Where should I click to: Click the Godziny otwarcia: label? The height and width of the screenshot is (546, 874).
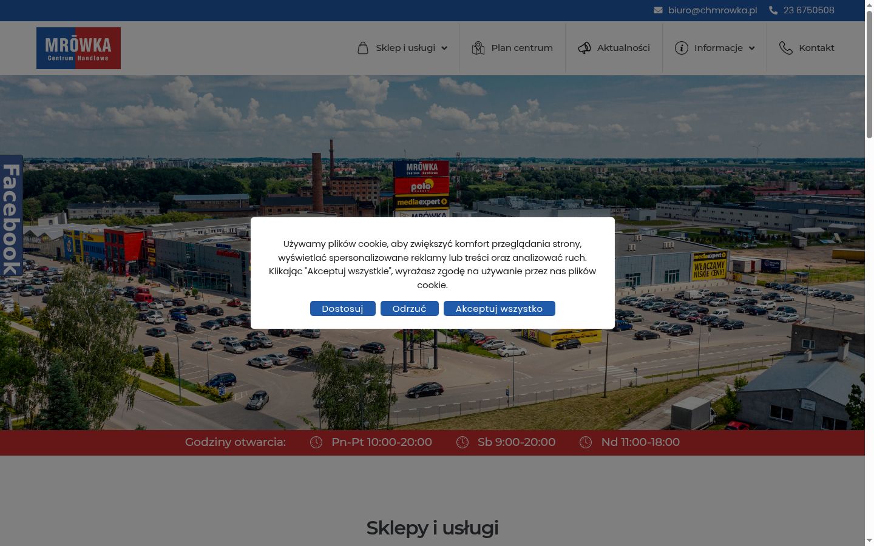click(235, 442)
